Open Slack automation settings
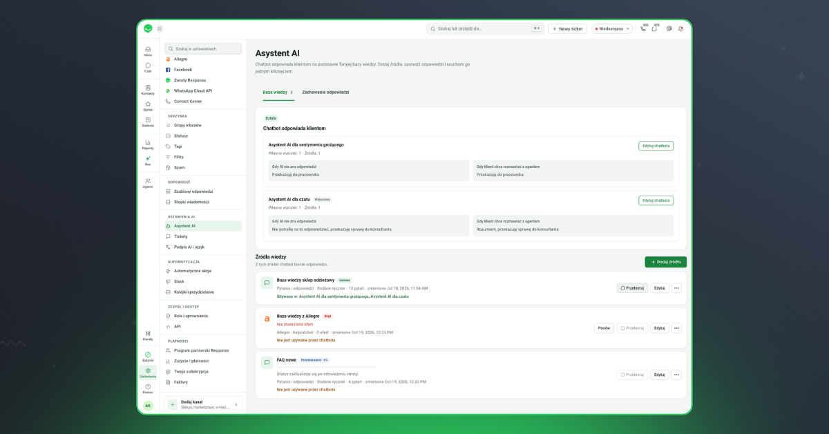The height and width of the screenshot is (434, 829). coord(203,281)
